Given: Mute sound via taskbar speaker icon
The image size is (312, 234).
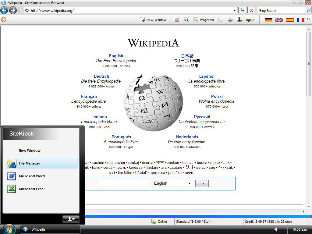Looking at the screenshot, I should 276,229.
